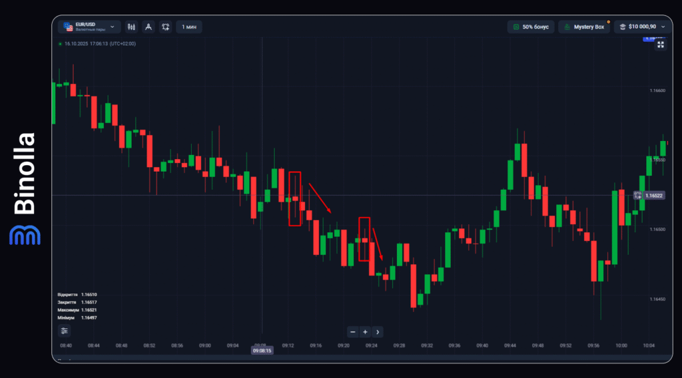The height and width of the screenshot is (378, 682).
Task: Zoom out the chart with minus button
Action: [x=353, y=331]
